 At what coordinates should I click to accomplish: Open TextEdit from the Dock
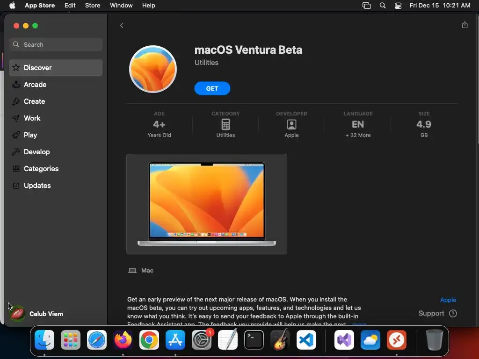coord(228,340)
